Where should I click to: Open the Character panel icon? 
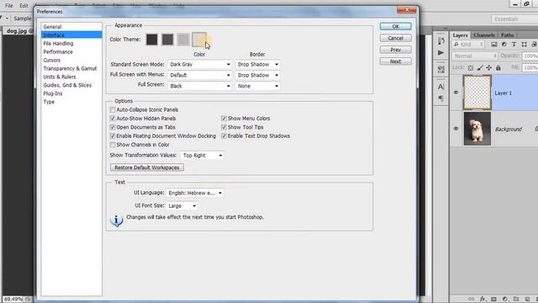440,86
